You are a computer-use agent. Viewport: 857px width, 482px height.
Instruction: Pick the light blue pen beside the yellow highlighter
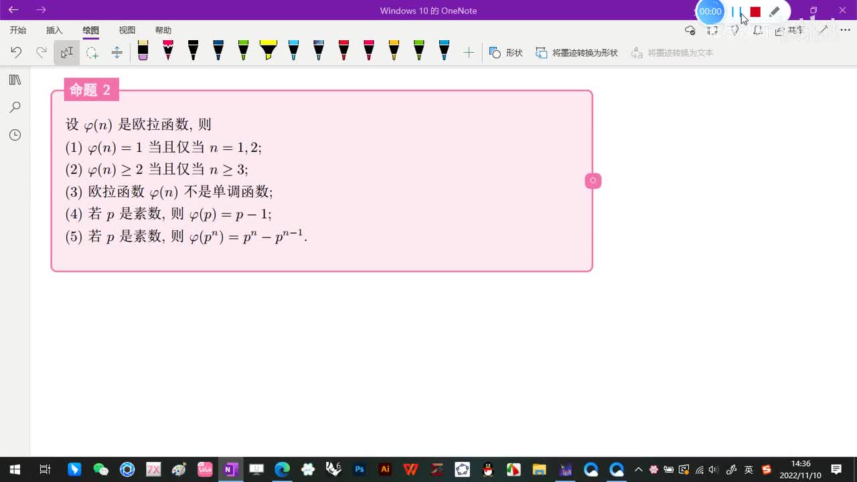(x=293, y=50)
